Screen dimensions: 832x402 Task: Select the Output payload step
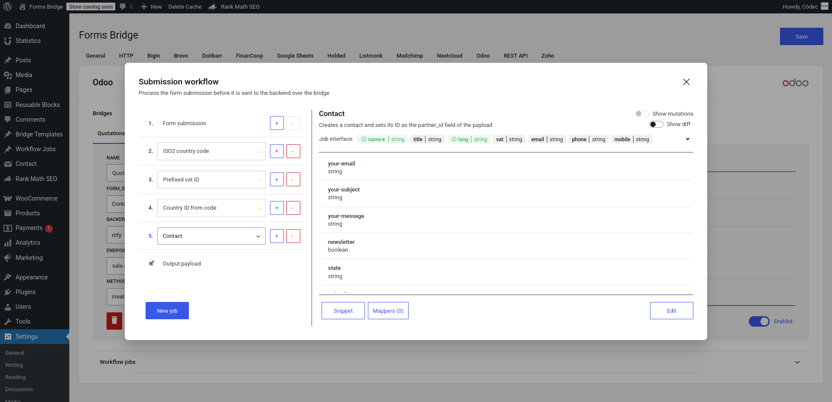(182, 264)
